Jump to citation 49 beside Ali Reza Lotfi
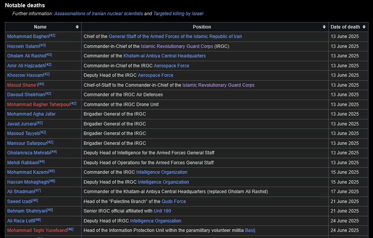This screenshot has width=373, height=238. tap(38, 220)
